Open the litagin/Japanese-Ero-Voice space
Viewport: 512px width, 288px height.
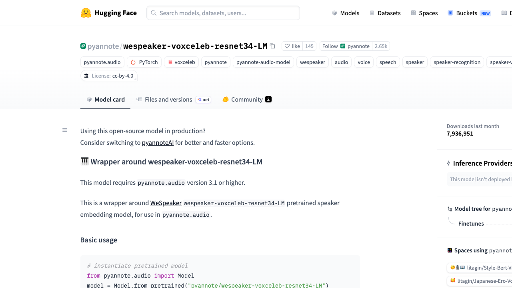coord(480,281)
